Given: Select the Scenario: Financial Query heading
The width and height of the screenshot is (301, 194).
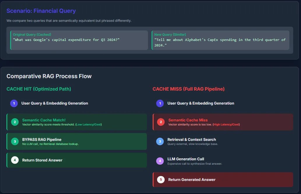Looking at the screenshot, I should 41,11.
